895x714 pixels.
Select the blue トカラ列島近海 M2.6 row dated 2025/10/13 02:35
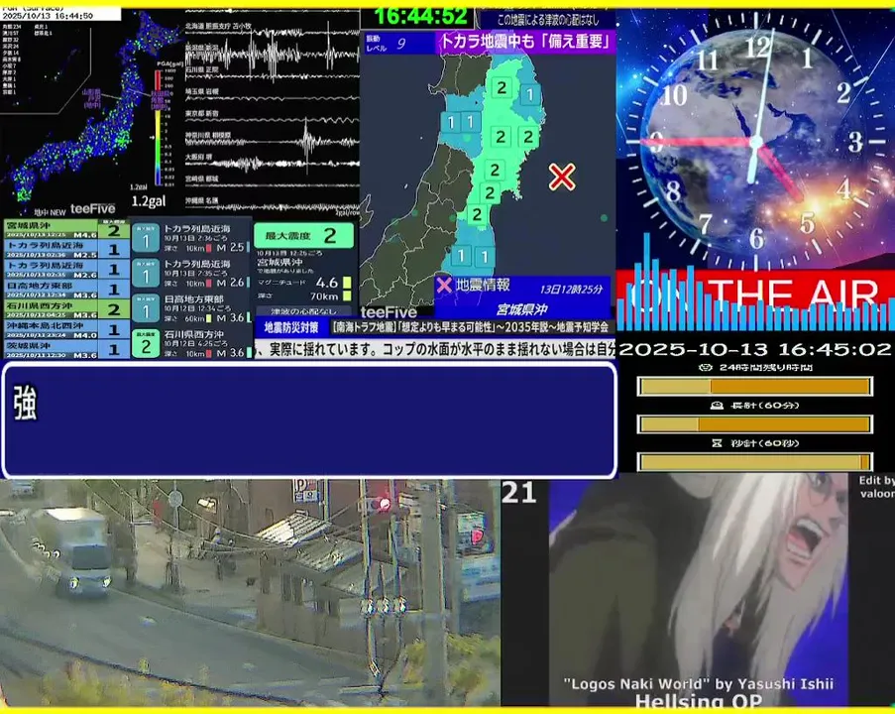pyautogui.click(x=66, y=270)
